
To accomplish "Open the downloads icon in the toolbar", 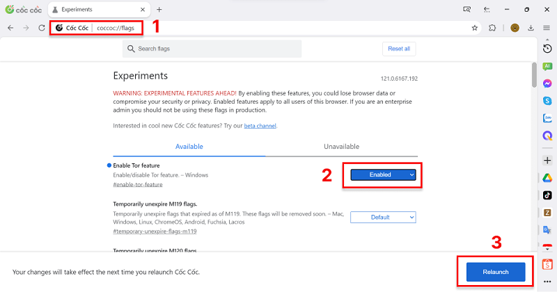I will click(x=531, y=28).
